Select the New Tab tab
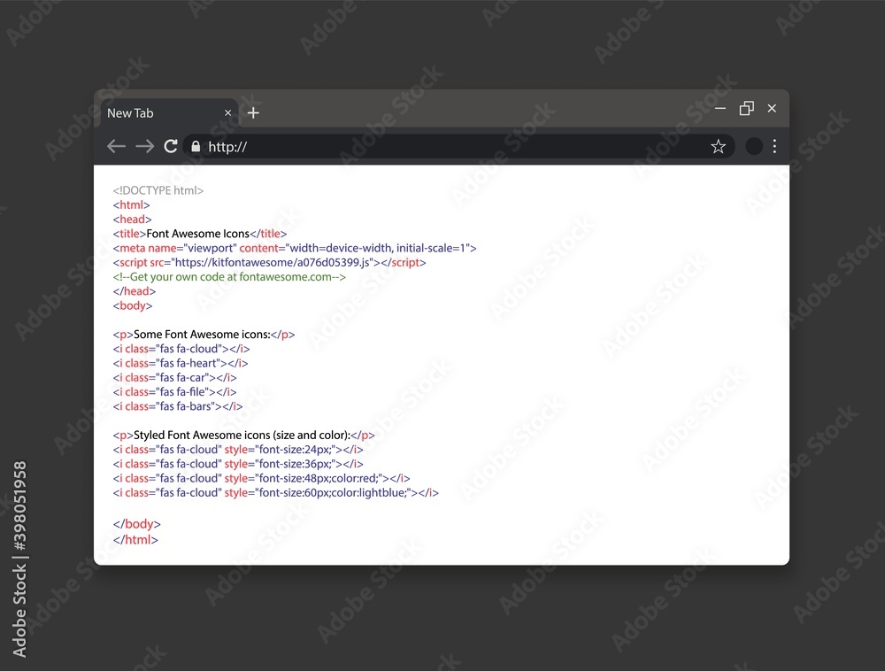 point(169,113)
